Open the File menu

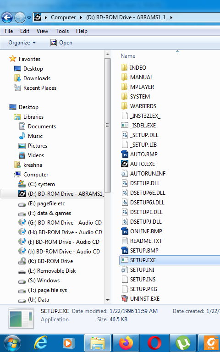point(9,31)
